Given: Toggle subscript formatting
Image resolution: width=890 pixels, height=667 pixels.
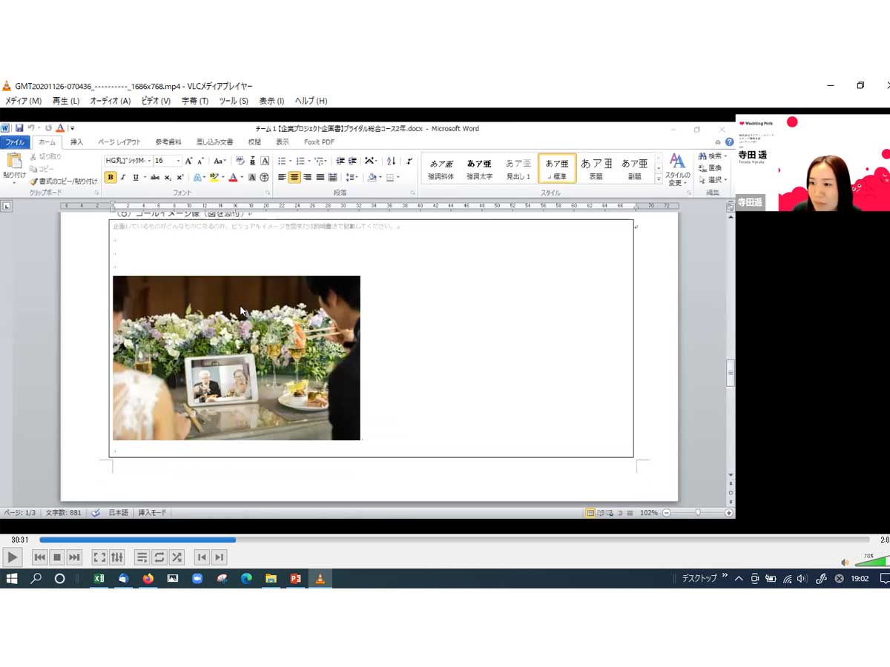Looking at the screenshot, I should [x=168, y=177].
